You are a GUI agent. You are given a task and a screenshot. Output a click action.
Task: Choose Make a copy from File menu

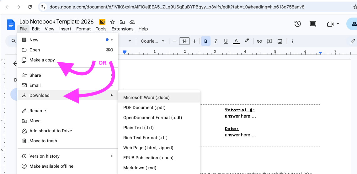[42, 60]
